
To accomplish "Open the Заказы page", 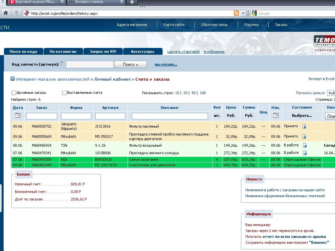I will click(281, 25).
